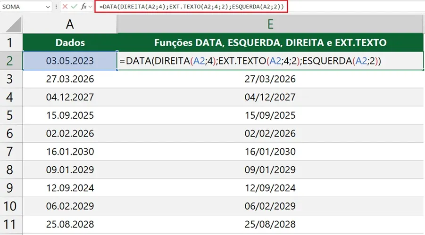The width and height of the screenshot is (425, 235).
Task: Select cell containing 02/02/2026
Action: click(x=270, y=133)
